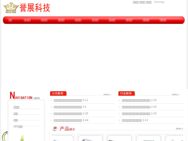Open the Sitemap link
The width and height of the screenshot is (188, 141).
(159, 2)
